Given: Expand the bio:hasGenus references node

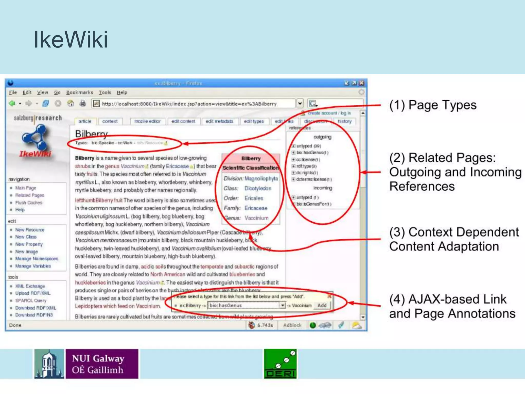Looking at the screenshot, I should pos(293,153).
